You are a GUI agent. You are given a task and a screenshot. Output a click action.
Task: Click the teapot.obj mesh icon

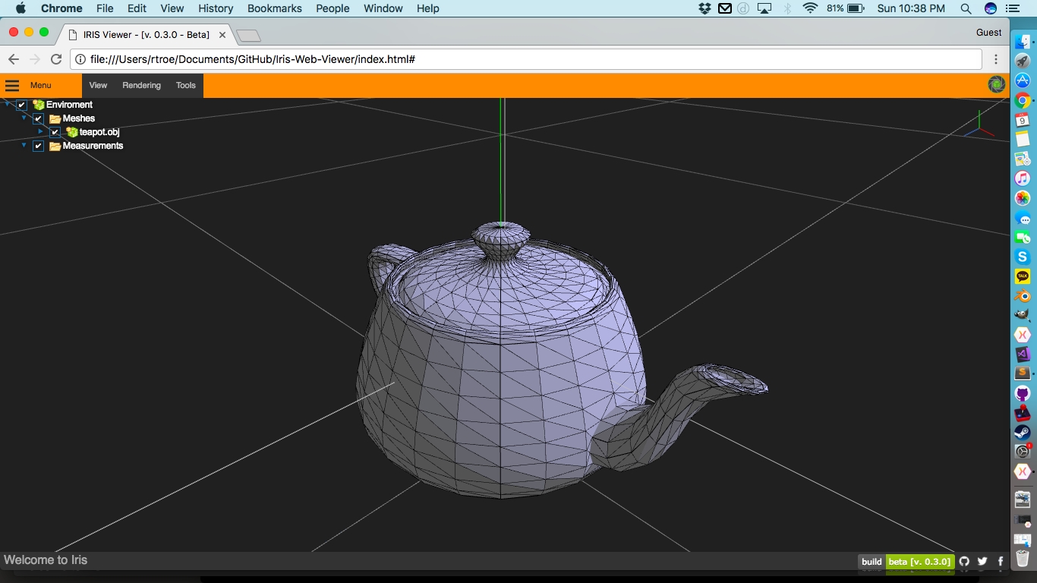pos(72,132)
